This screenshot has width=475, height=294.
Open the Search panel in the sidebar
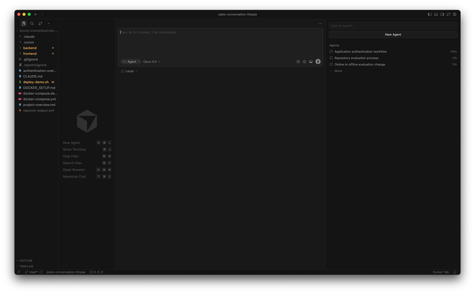coord(32,23)
